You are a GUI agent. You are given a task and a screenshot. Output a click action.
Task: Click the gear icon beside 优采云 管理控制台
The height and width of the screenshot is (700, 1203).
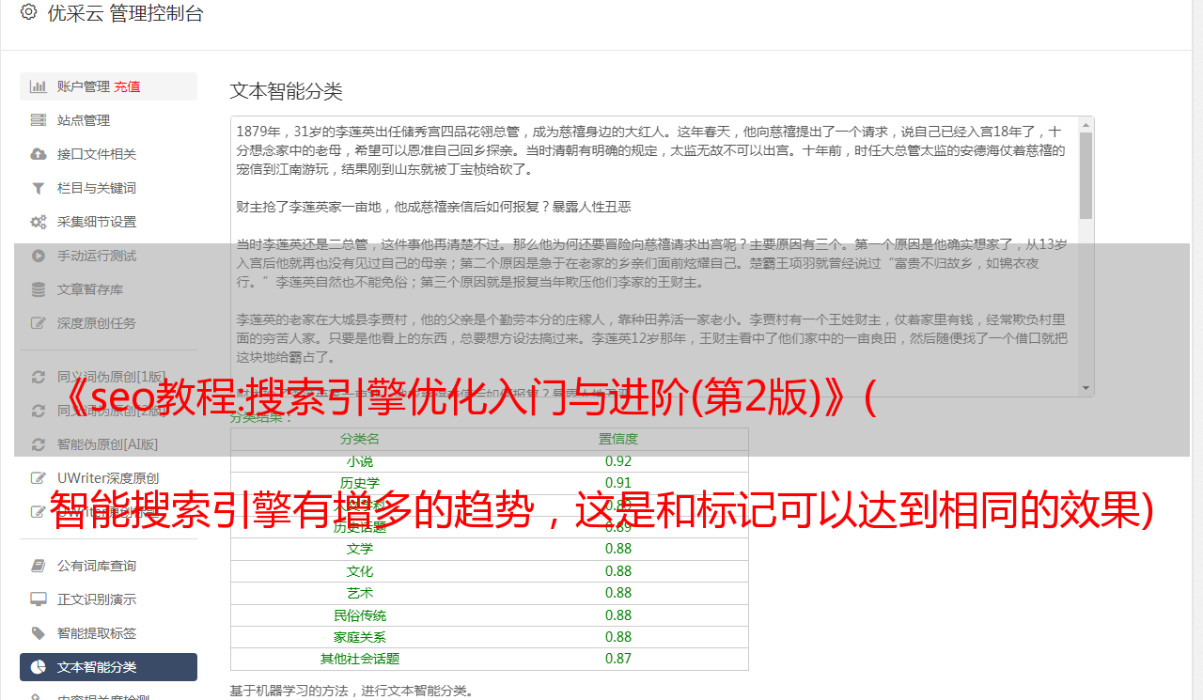click(28, 13)
